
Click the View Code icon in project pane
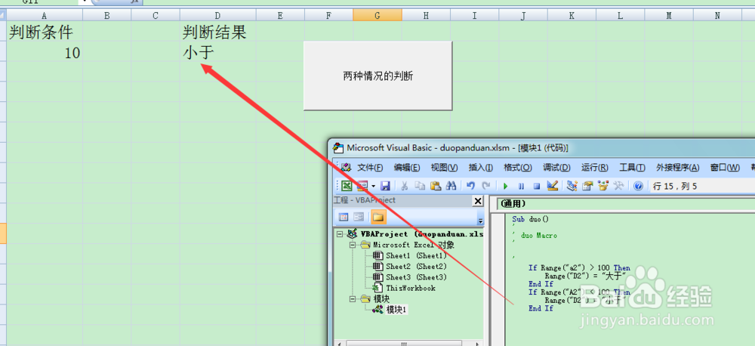344,218
